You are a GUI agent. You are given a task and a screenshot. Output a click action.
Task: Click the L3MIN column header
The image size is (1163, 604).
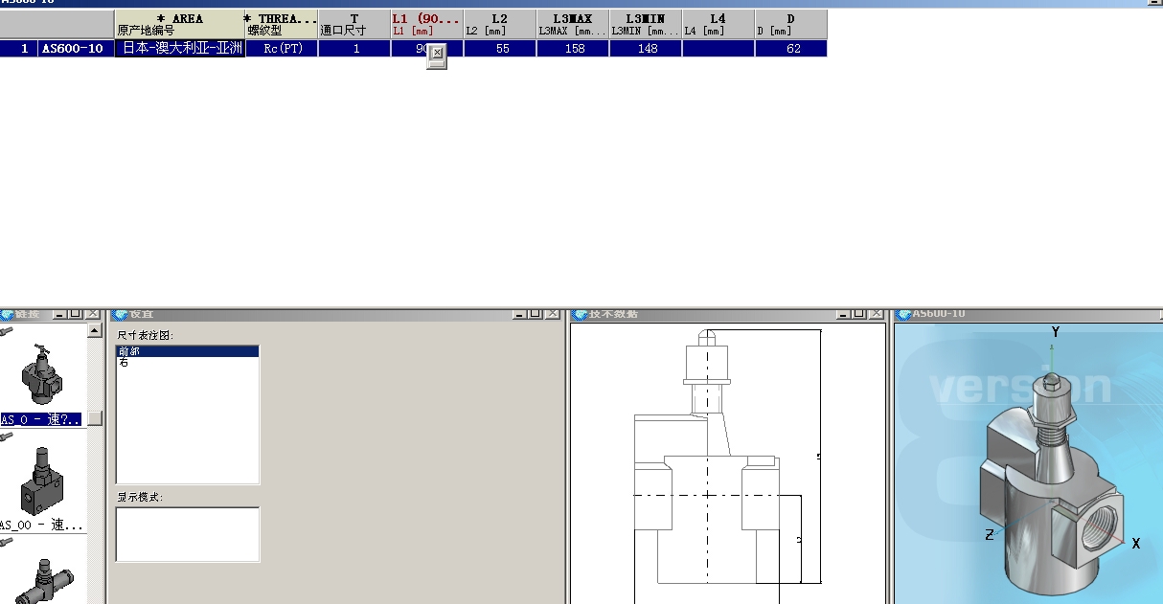646,25
